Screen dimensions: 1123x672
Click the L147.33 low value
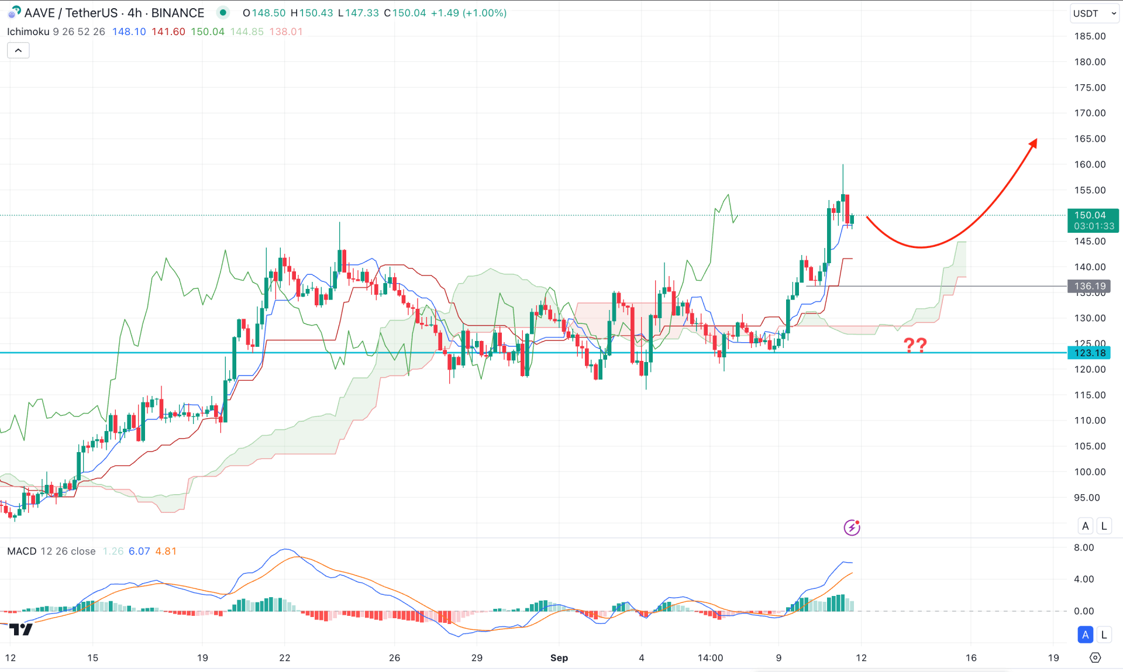point(359,13)
